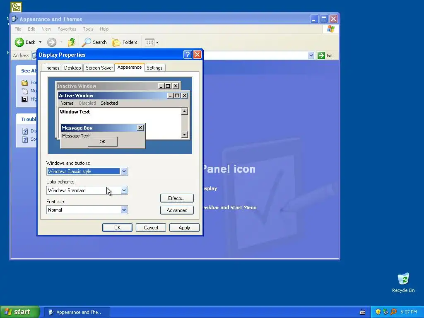Click the Inactive Window title in preview

coord(77,86)
